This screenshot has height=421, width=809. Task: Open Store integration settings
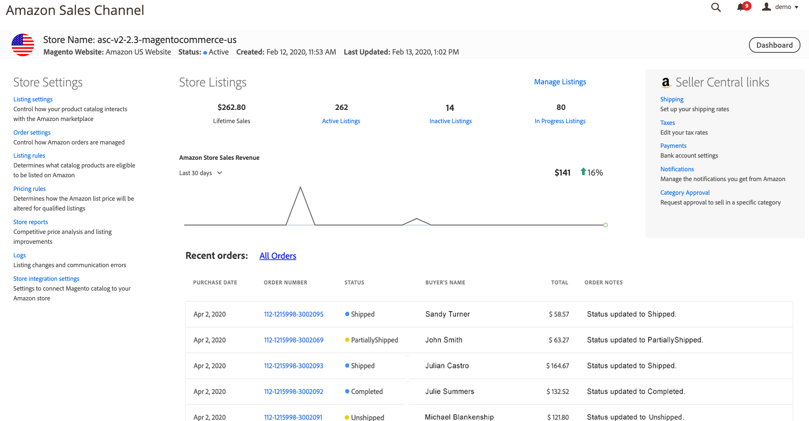(x=46, y=279)
